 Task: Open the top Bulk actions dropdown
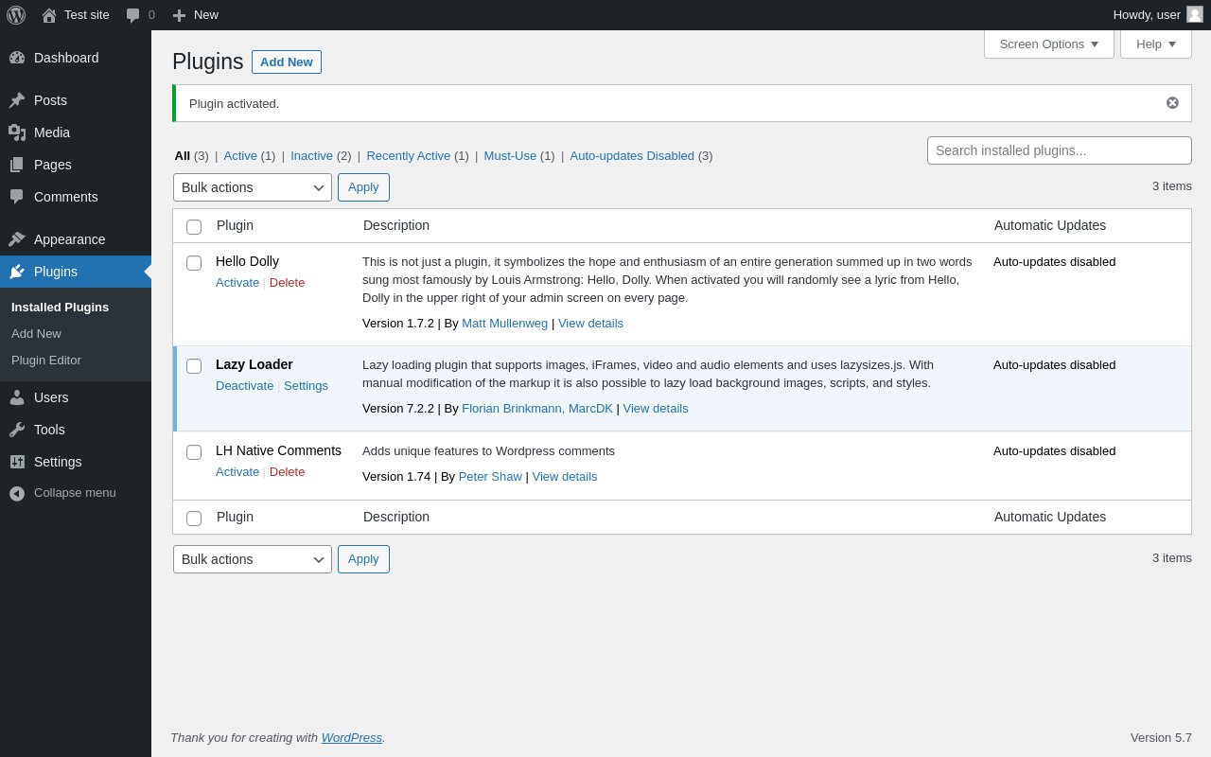pos(253,187)
